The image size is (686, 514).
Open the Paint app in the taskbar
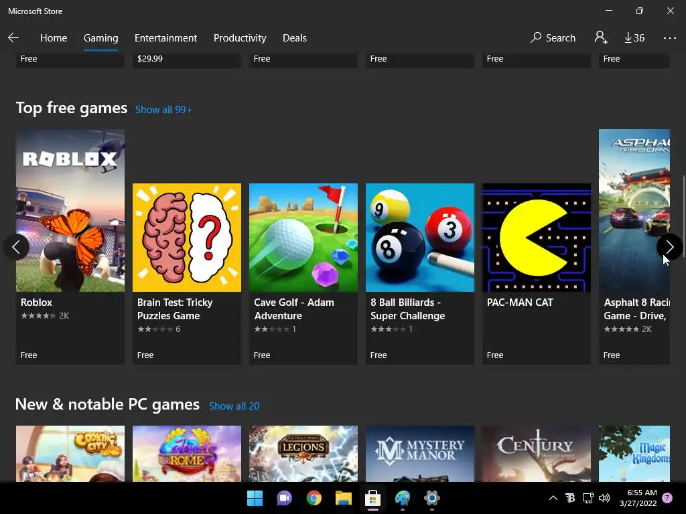pyautogui.click(x=403, y=498)
